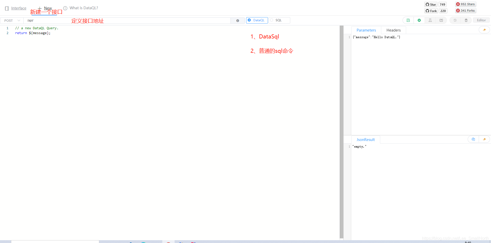View interface history with the clock icon
Screen dimensions: 491x243
(x=455, y=20)
